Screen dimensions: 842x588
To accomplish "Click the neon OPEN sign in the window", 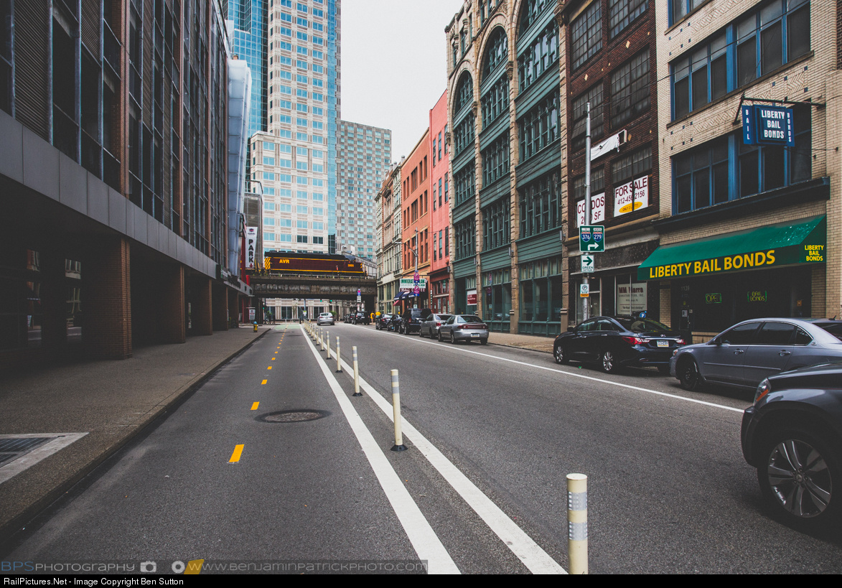I will coord(712,297).
